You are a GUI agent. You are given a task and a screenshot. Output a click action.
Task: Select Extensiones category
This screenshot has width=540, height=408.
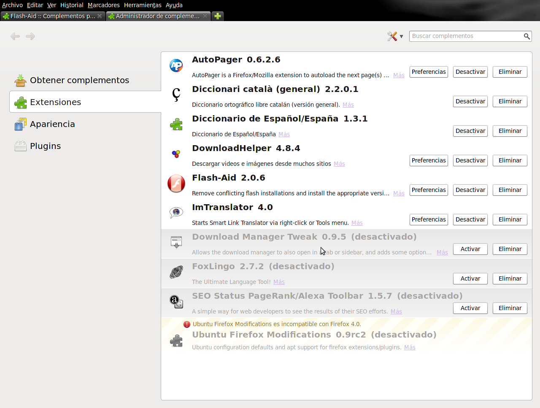(x=85, y=102)
